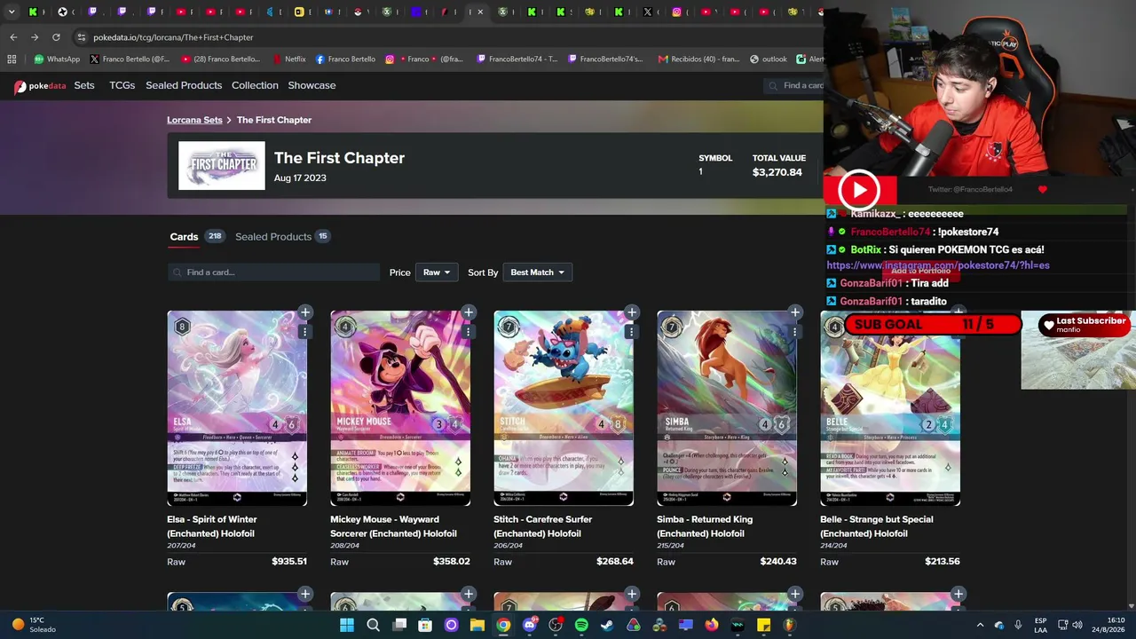
Task: Open Windows taskbar search
Action: pos(373,625)
